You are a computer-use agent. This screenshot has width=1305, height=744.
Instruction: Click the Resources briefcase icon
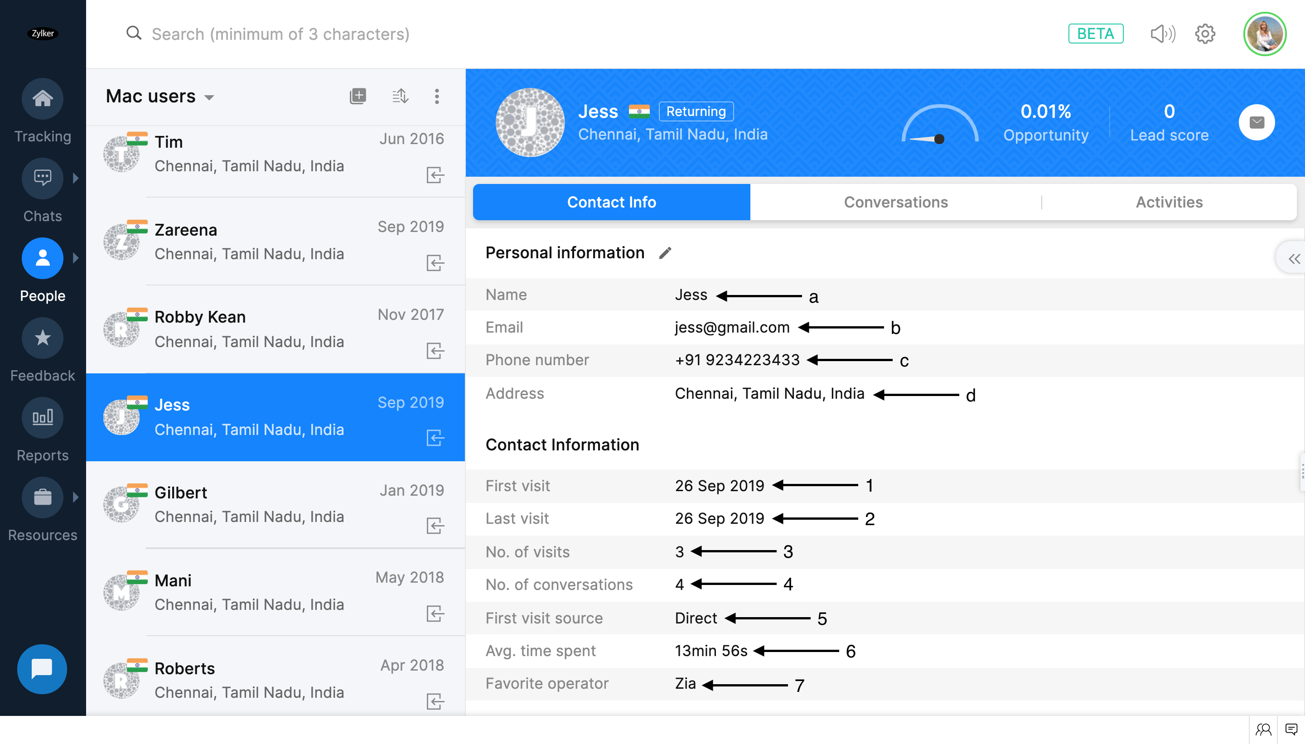pyautogui.click(x=43, y=497)
